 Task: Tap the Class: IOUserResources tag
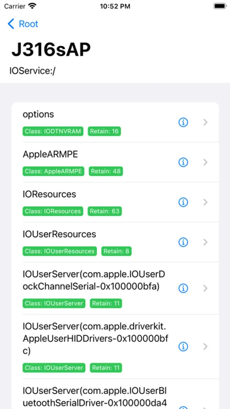59,251
